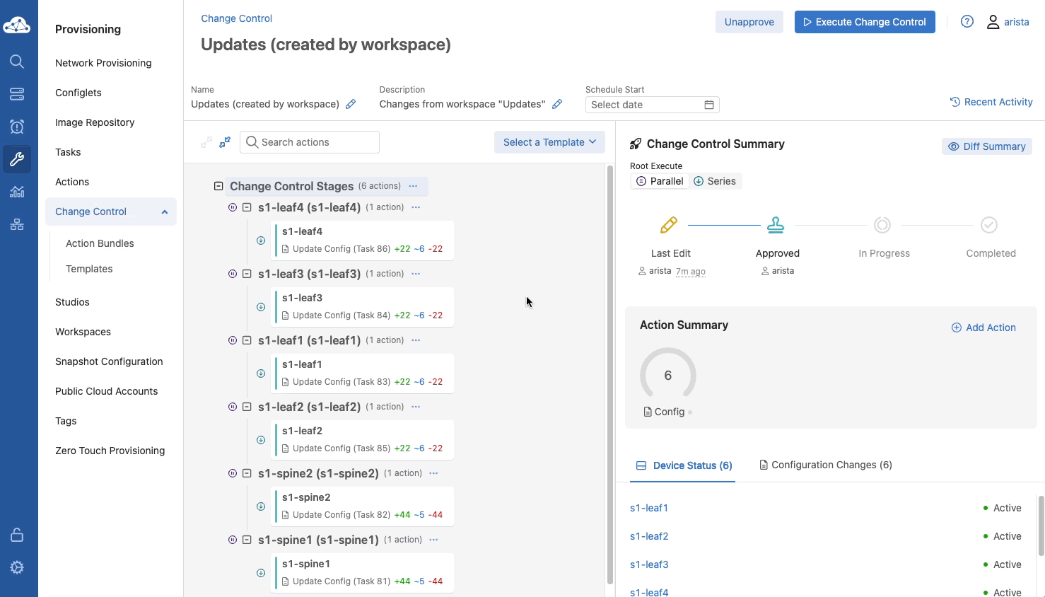Collapse the Change Control Stages tree
Image resolution: width=1045 pixels, height=597 pixels.
tap(218, 186)
